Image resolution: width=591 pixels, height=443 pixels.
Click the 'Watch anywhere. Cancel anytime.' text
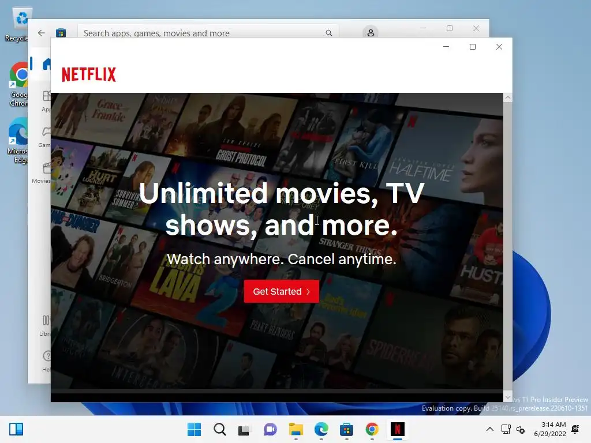coord(282,259)
